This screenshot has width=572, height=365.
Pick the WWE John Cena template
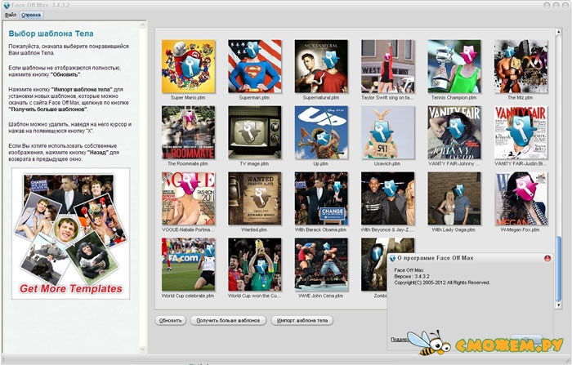(321, 265)
